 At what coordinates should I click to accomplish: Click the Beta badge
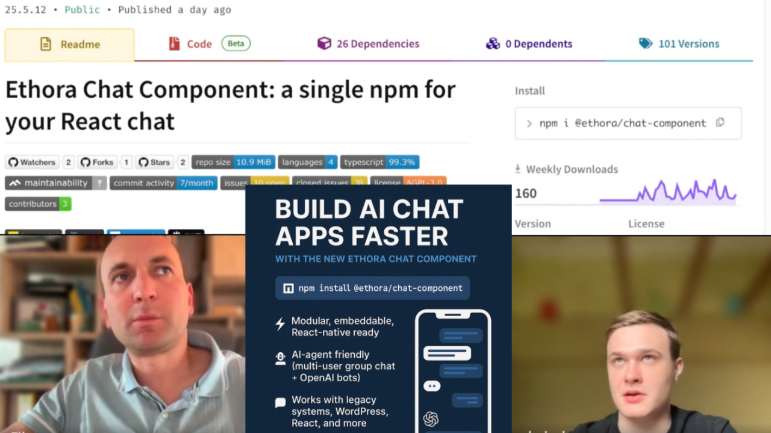click(x=236, y=43)
